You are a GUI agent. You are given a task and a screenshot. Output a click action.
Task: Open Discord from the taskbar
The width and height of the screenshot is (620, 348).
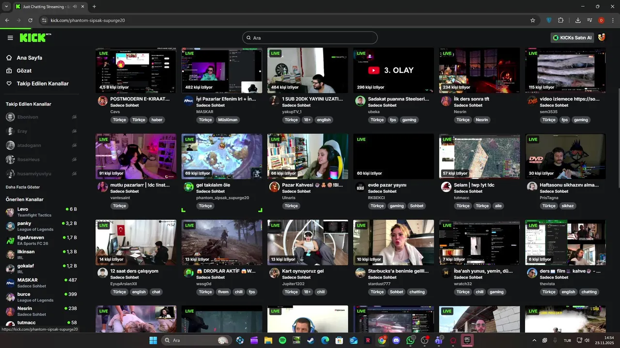(396, 340)
